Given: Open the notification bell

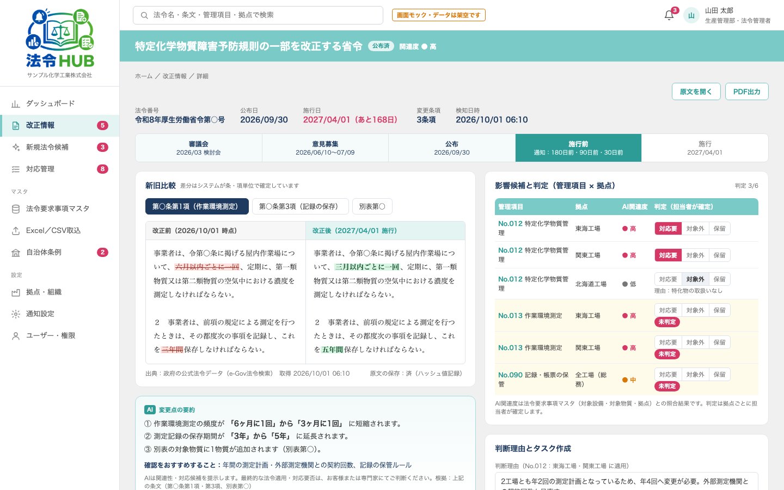Looking at the screenshot, I should (669, 15).
